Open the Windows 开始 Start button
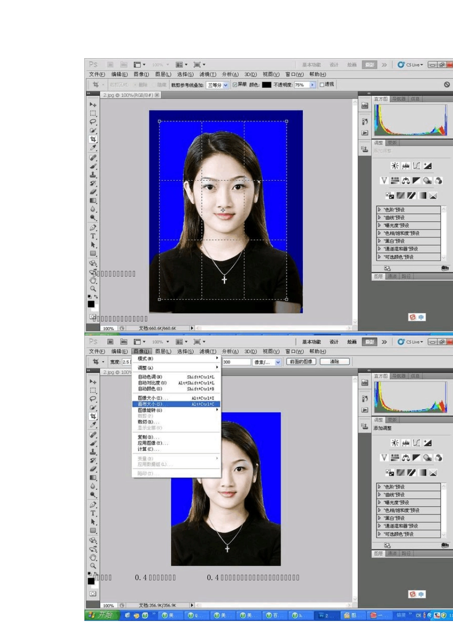Screen dimensions: 453x641 (101, 615)
